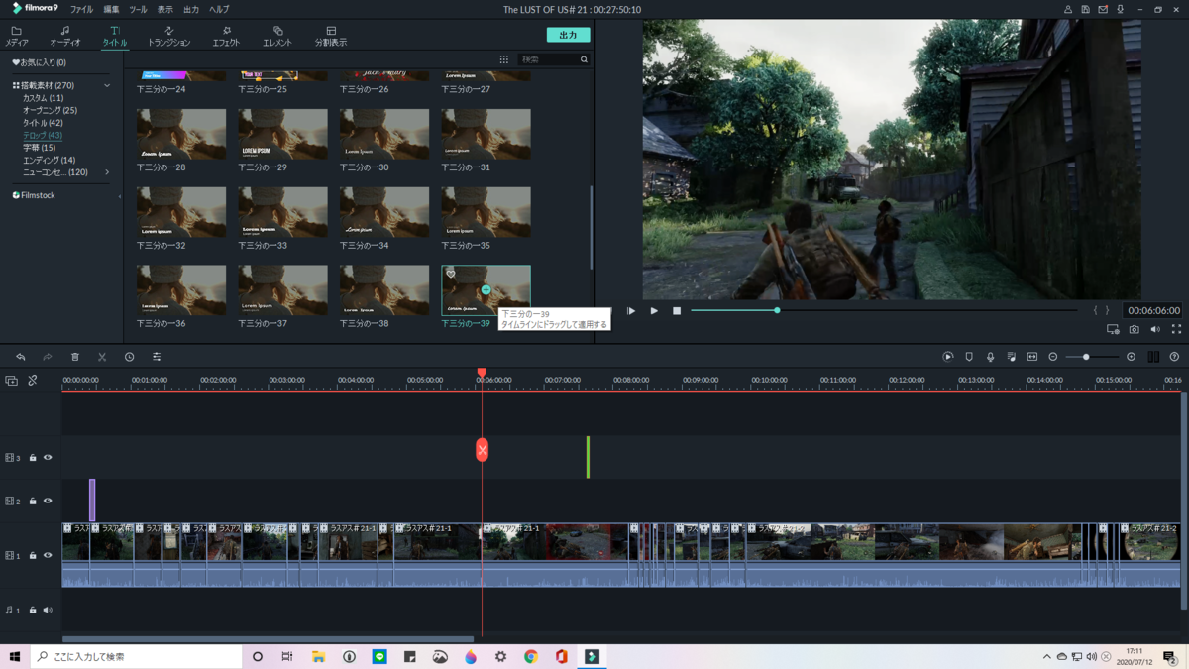Screen dimensions: 1189x669
Task: Select the タイトル (42) category
Action: pos(43,123)
